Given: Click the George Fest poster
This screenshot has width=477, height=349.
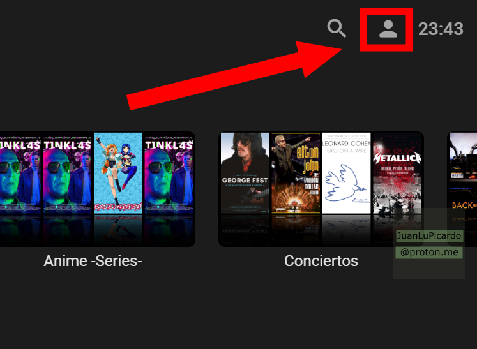Looking at the screenshot, I should click(x=245, y=173).
